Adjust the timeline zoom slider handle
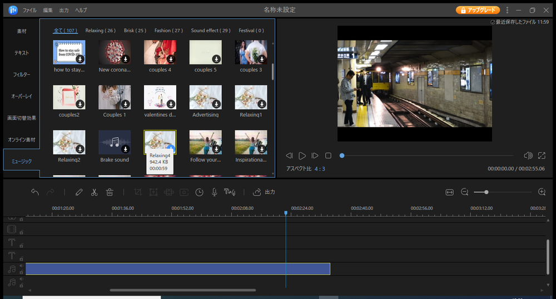 486,192
